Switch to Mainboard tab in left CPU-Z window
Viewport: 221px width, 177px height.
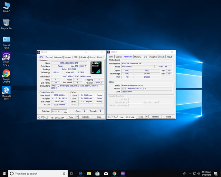pos(58,57)
